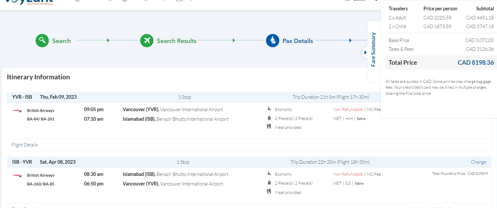This screenshot has width=497, height=208.
Task: Click the meal icon on outbound flight
Action: point(269,127)
